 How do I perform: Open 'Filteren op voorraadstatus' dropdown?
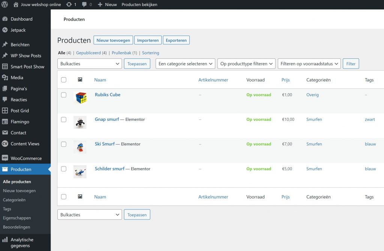(309, 64)
